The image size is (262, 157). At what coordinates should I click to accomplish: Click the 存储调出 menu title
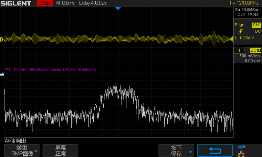point(15,140)
